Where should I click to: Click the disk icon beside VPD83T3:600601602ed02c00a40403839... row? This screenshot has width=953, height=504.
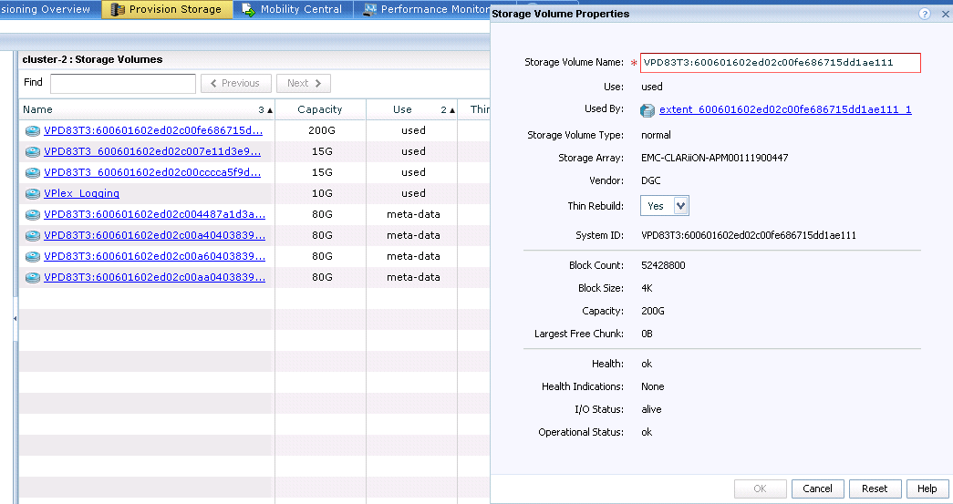[33, 236]
